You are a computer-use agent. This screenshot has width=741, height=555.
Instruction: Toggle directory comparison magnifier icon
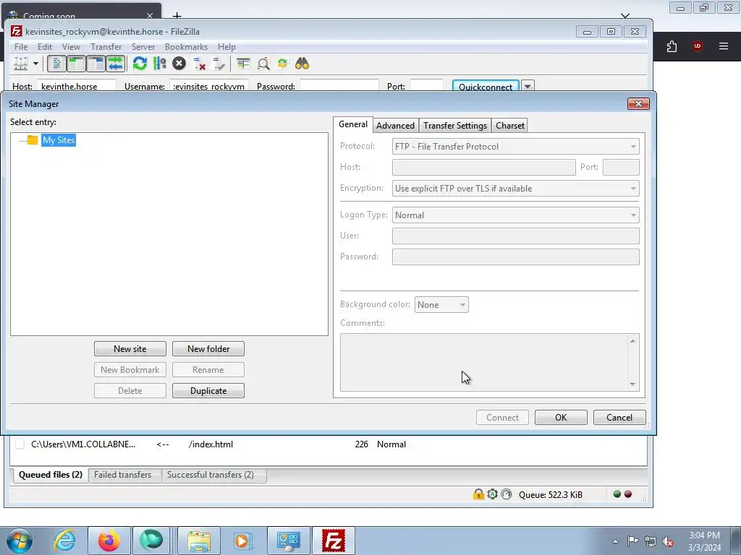[263, 64]
